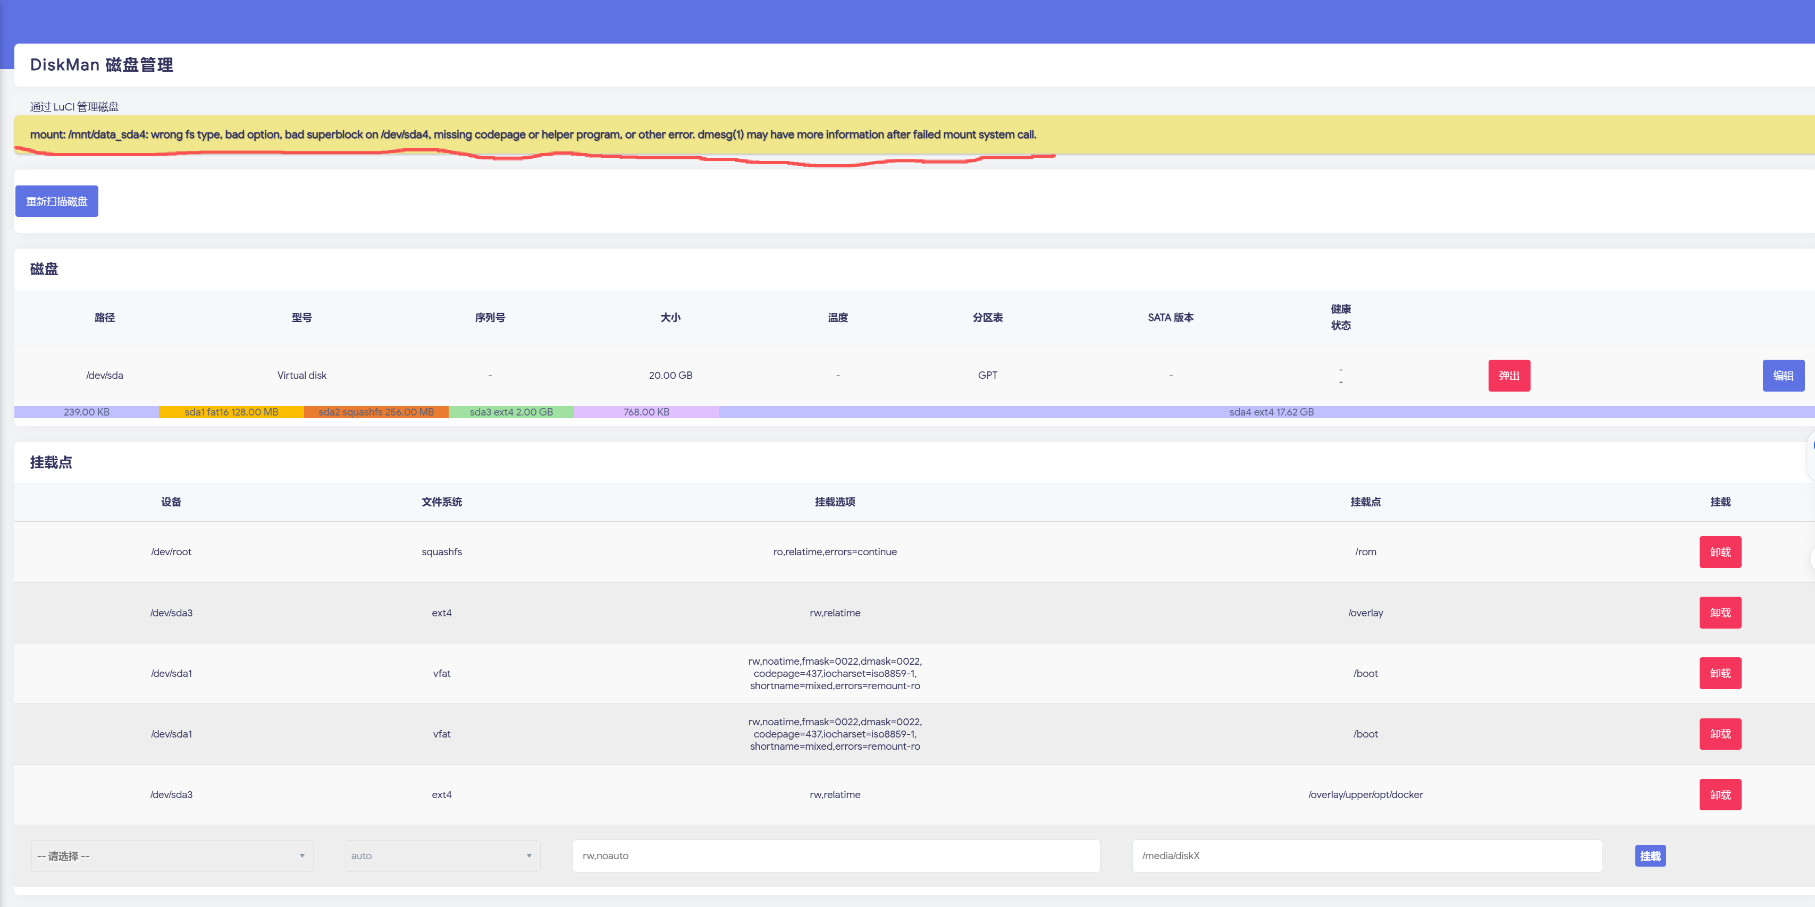Click the blue 编辑 button for /dev/sda

tap(1783, 375)
